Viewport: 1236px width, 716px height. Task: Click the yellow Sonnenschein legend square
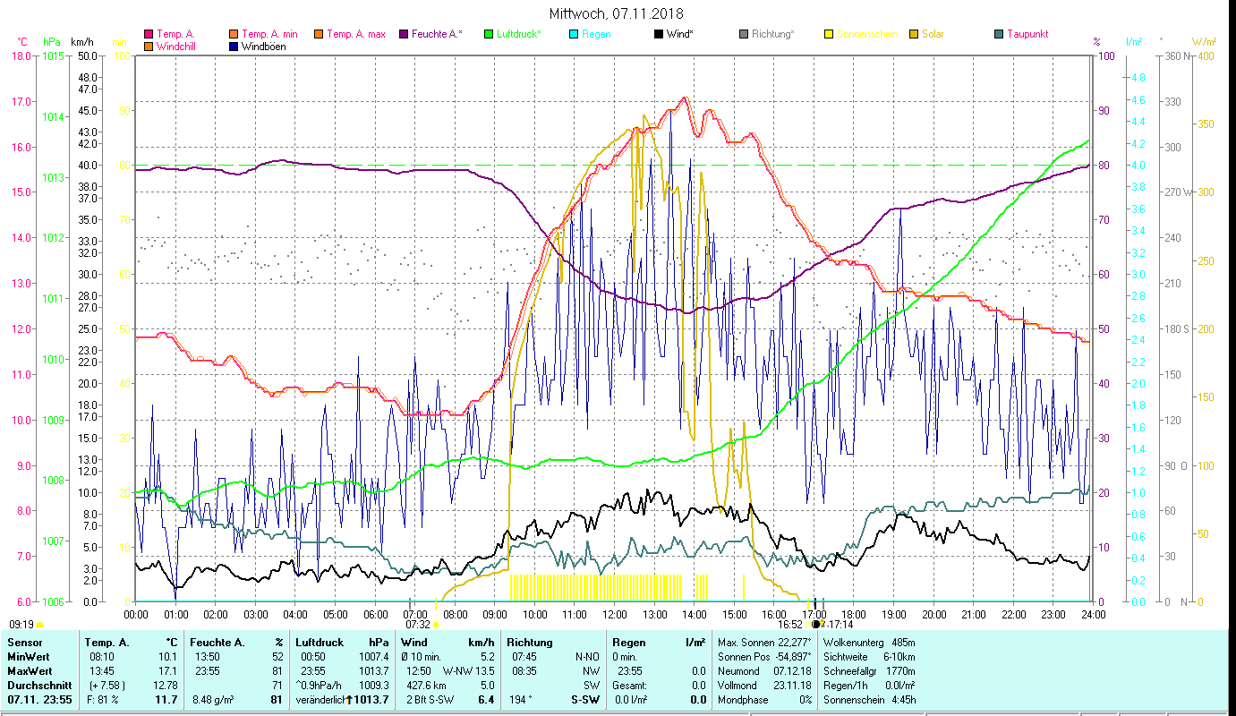pos(829,35)
